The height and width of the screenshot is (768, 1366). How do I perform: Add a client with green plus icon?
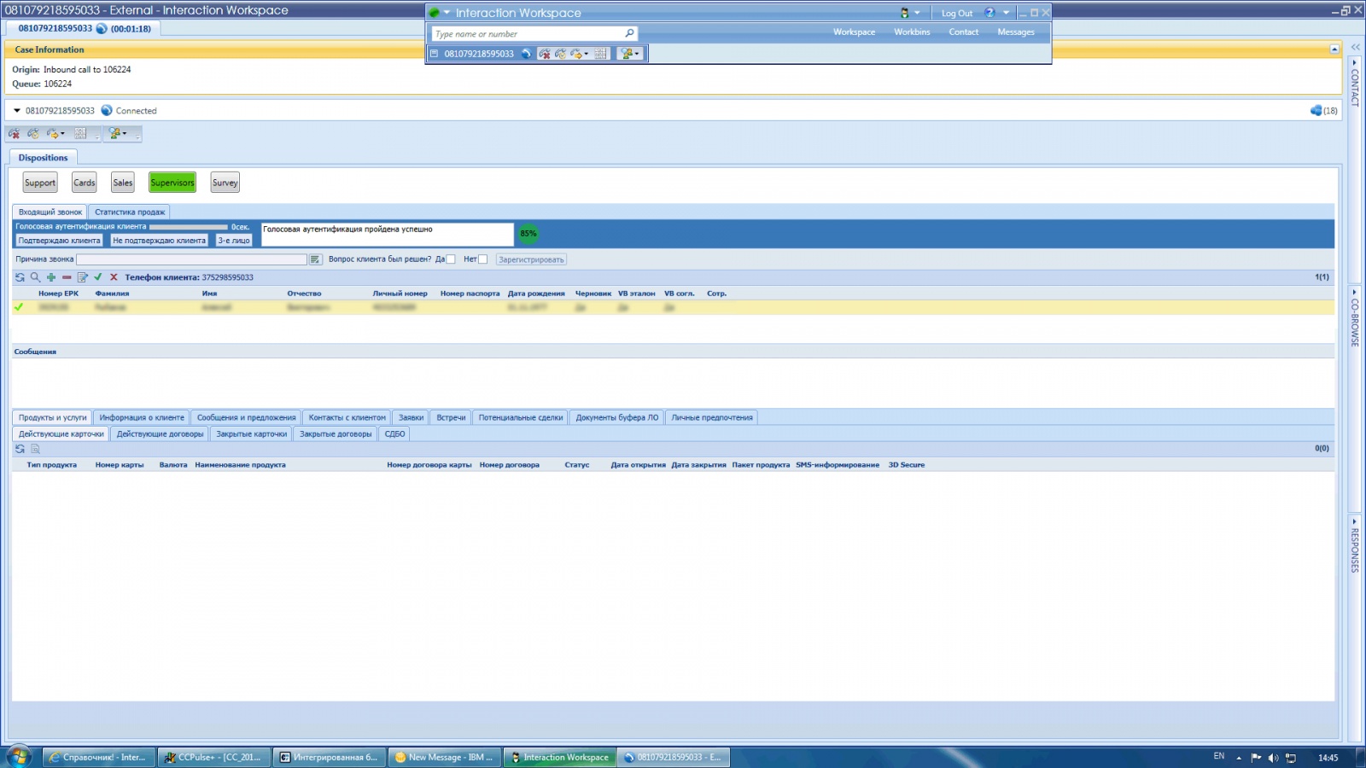coord(51,277)
